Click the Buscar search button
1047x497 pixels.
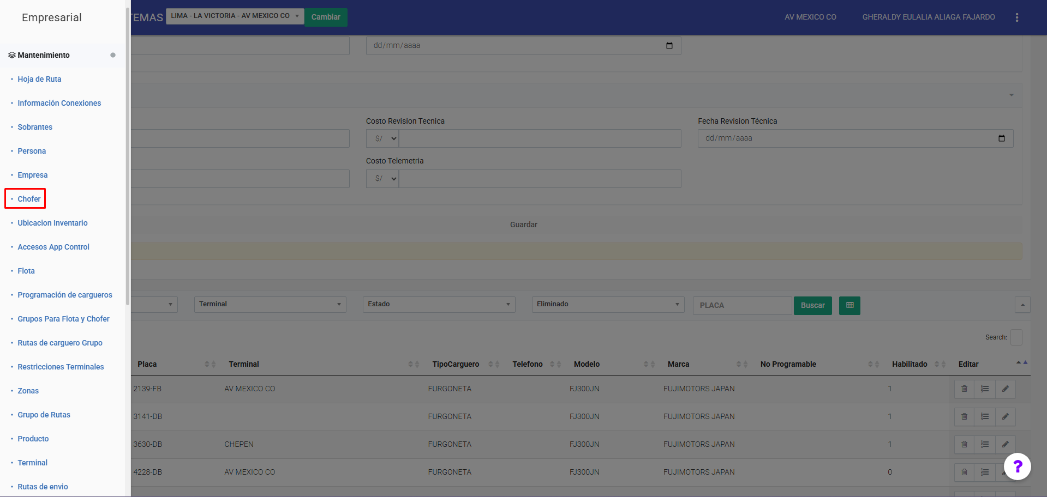pyautogui.click(x=812, y=306)
